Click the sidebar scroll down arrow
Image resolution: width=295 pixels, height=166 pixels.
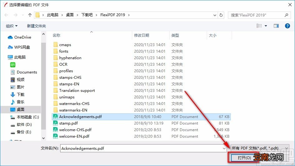click(x=43, y=138)
